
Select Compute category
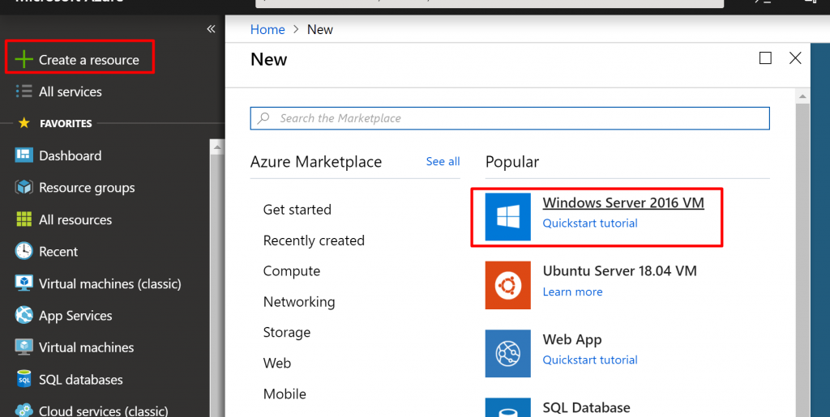(x=292, y=271)
